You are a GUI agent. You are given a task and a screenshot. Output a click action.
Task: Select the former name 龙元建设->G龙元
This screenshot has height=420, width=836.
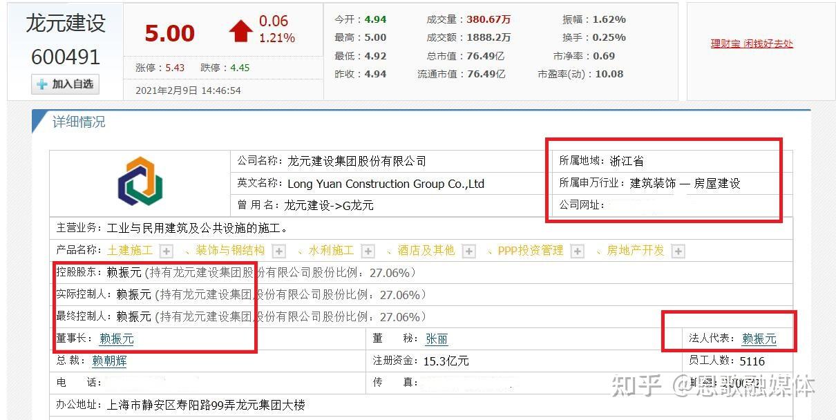point(329,205)
